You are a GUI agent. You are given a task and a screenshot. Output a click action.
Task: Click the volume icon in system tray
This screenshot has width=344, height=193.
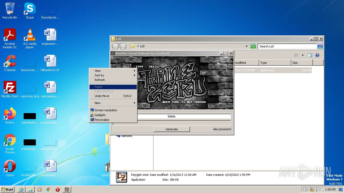(x=305, y=190)
